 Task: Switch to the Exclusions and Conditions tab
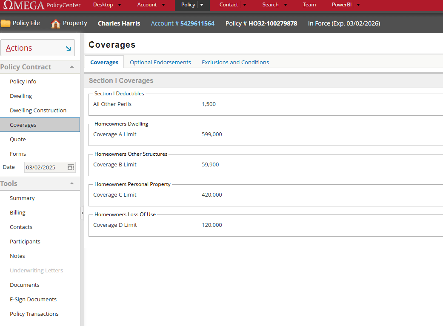[x=235, y=63]
